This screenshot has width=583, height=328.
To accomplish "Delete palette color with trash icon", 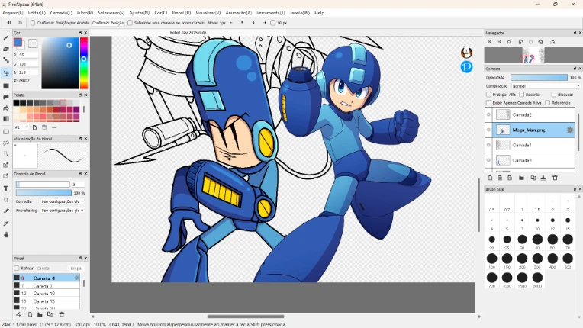I will coord(44,127).
